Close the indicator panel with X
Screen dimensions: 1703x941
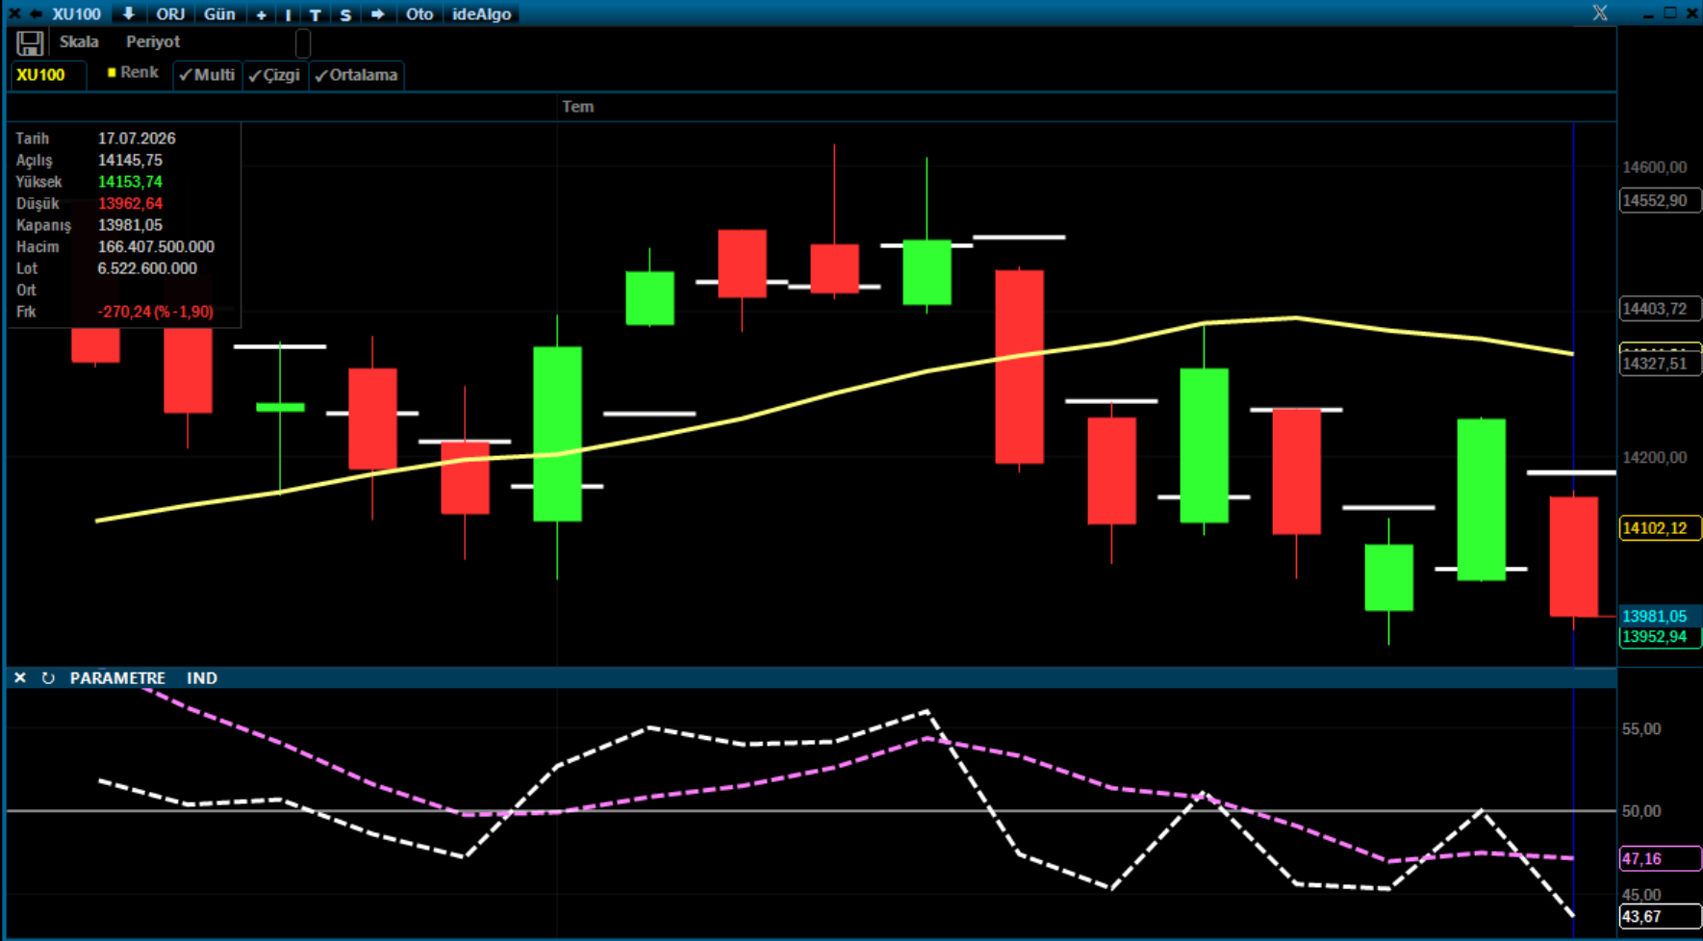tap(20, 678)
